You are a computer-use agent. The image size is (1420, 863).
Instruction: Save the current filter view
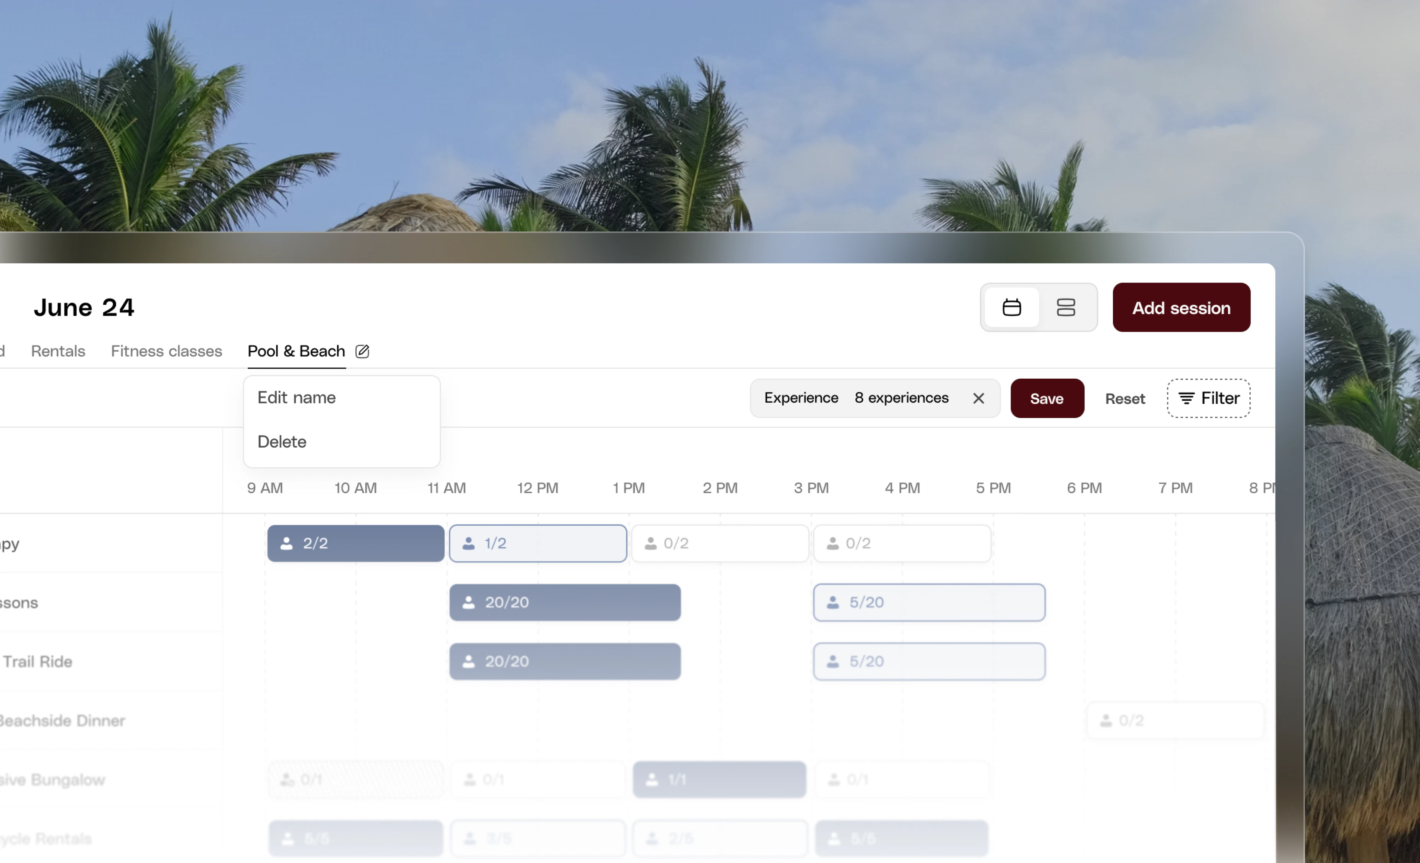[x=1047, y=398]
